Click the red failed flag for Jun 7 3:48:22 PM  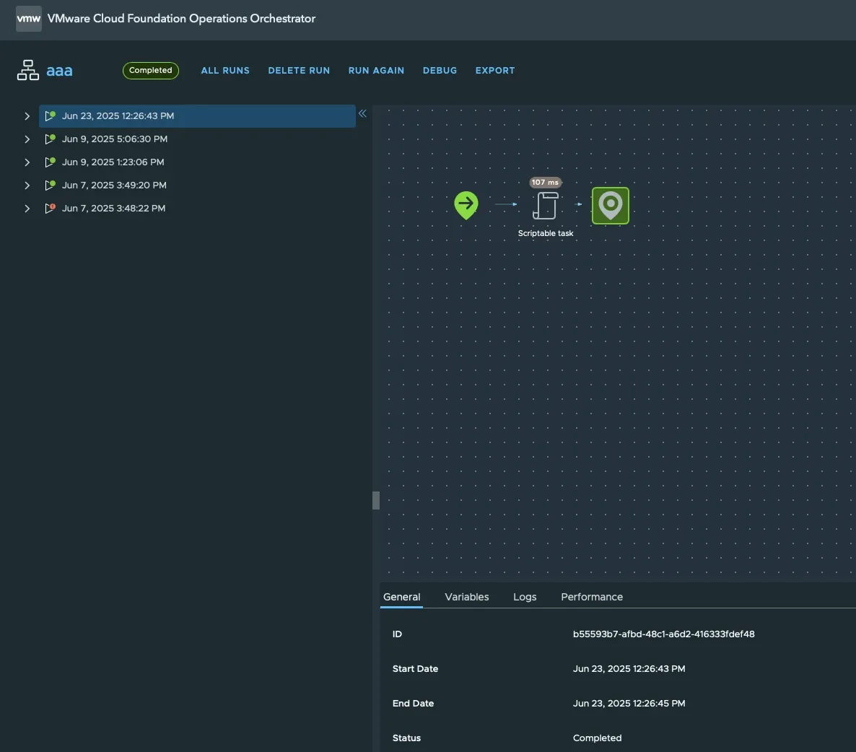(x=51, y=208)
